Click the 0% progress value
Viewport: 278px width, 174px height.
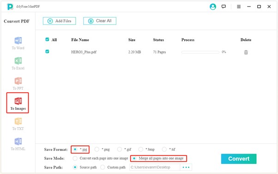click(224, 52)
